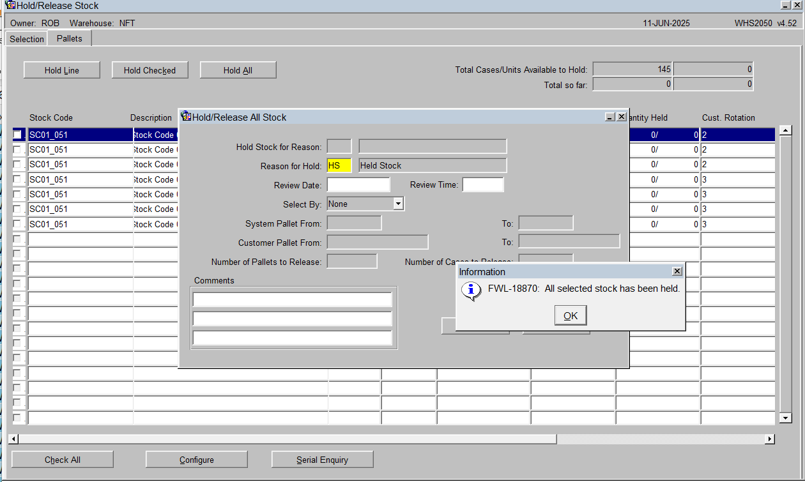Click the Check All button
The image size is (805, 482).
63,460
